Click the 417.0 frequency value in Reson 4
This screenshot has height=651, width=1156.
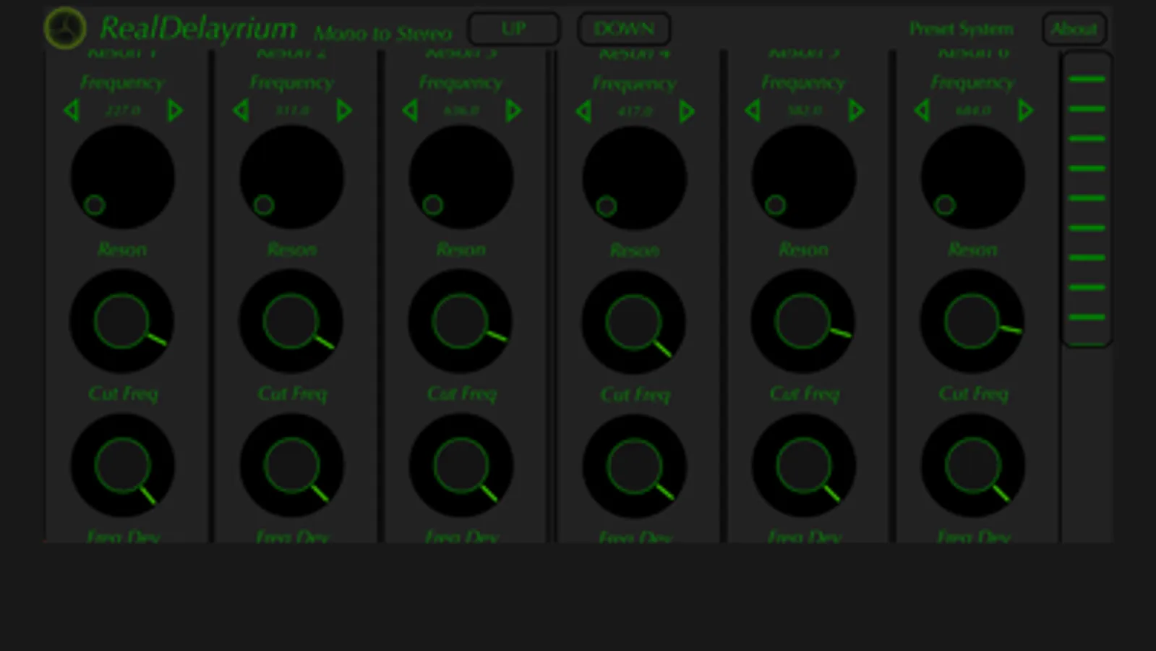[x=635, y=111]
